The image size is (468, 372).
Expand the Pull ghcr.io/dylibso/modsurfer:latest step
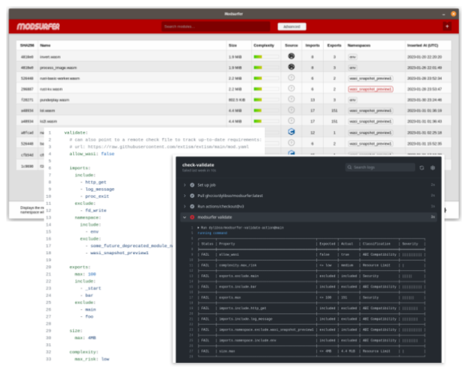point(185,196)
